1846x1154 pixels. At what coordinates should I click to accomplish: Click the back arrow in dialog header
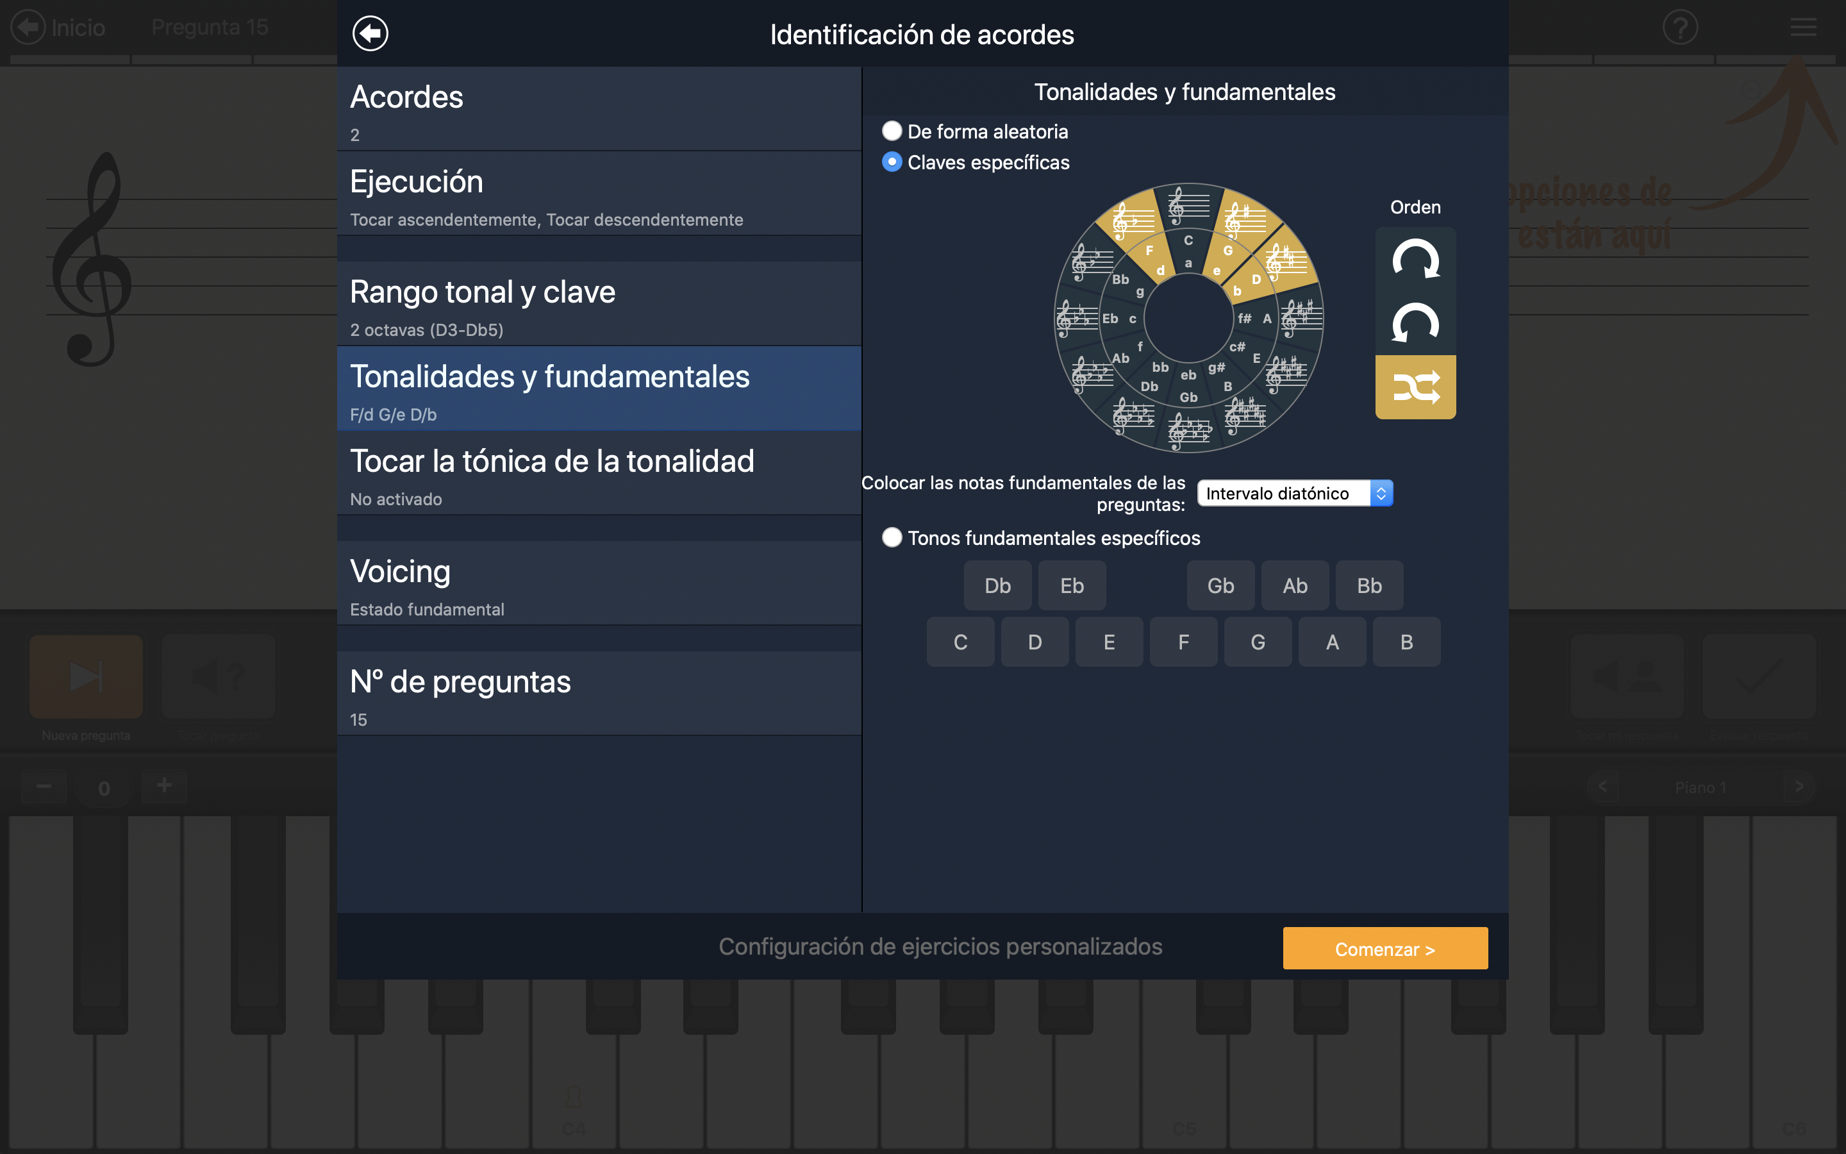point(370,33)
